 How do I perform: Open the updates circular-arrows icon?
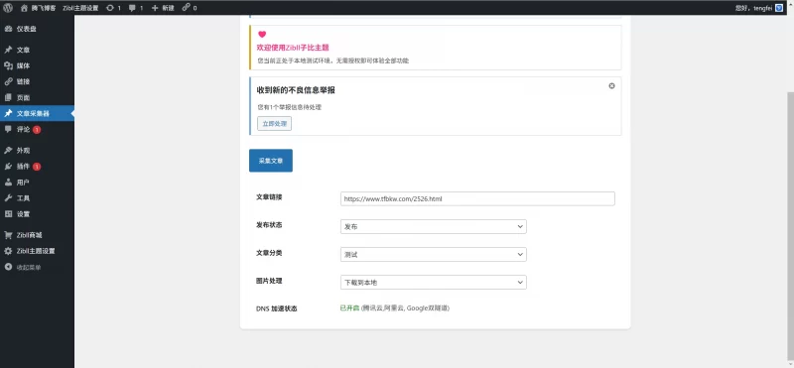coord(110,8)
